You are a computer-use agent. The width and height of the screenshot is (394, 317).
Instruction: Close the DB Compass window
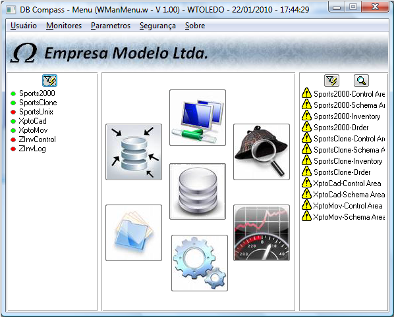375,7
